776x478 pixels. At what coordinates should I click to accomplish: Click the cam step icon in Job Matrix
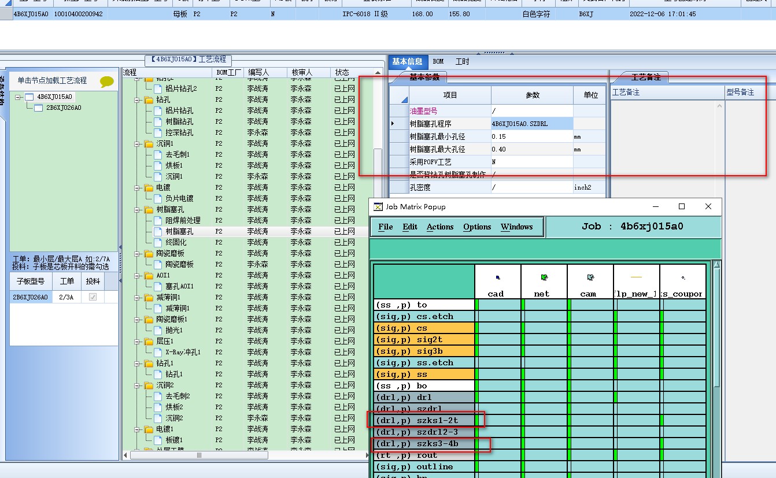590,277
